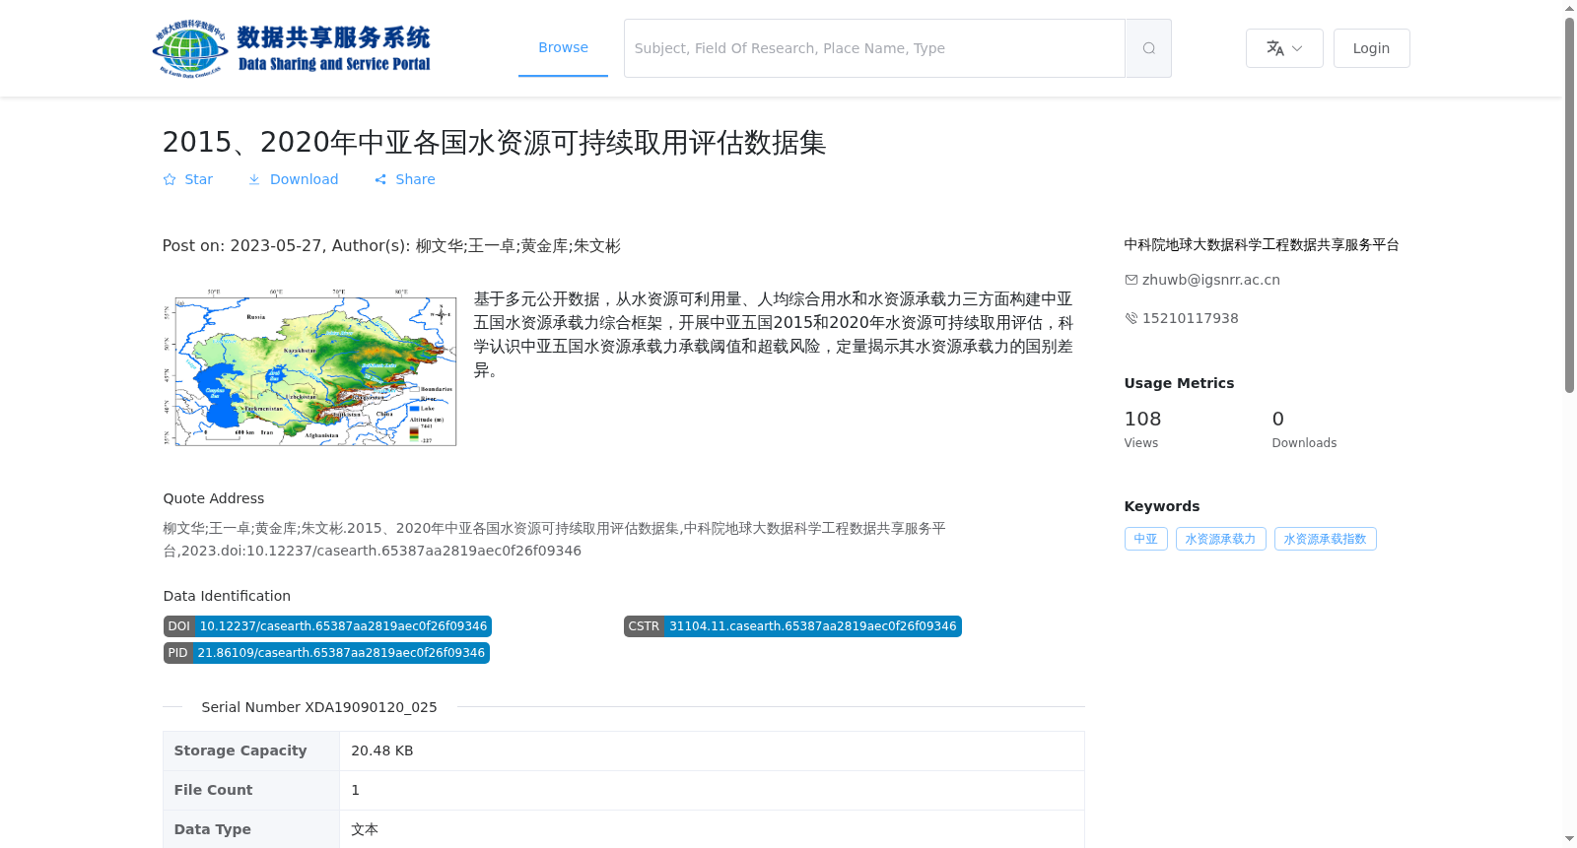Image resolution: width=1577 pixels, height=848 pixels.
Task: Click the File Count row label
Action: click(x=213, y=790)
